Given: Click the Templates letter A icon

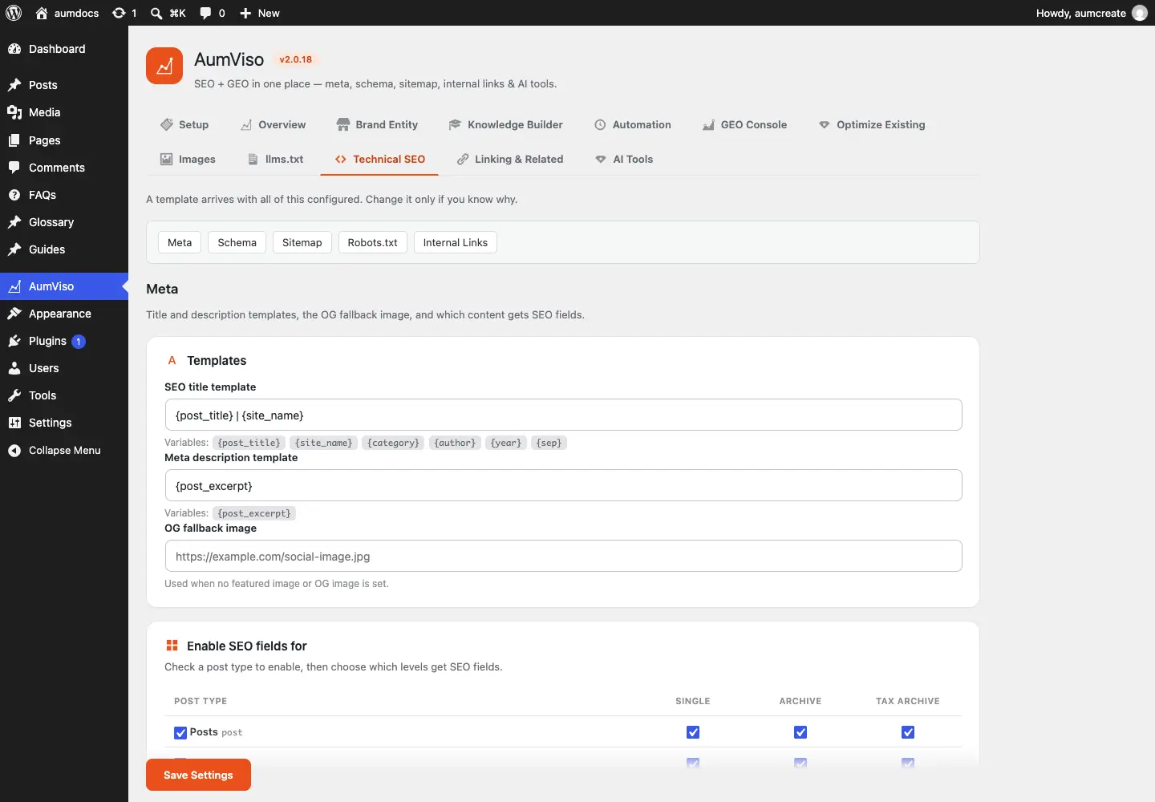Looking at the screenshot, I should [172, 361].
